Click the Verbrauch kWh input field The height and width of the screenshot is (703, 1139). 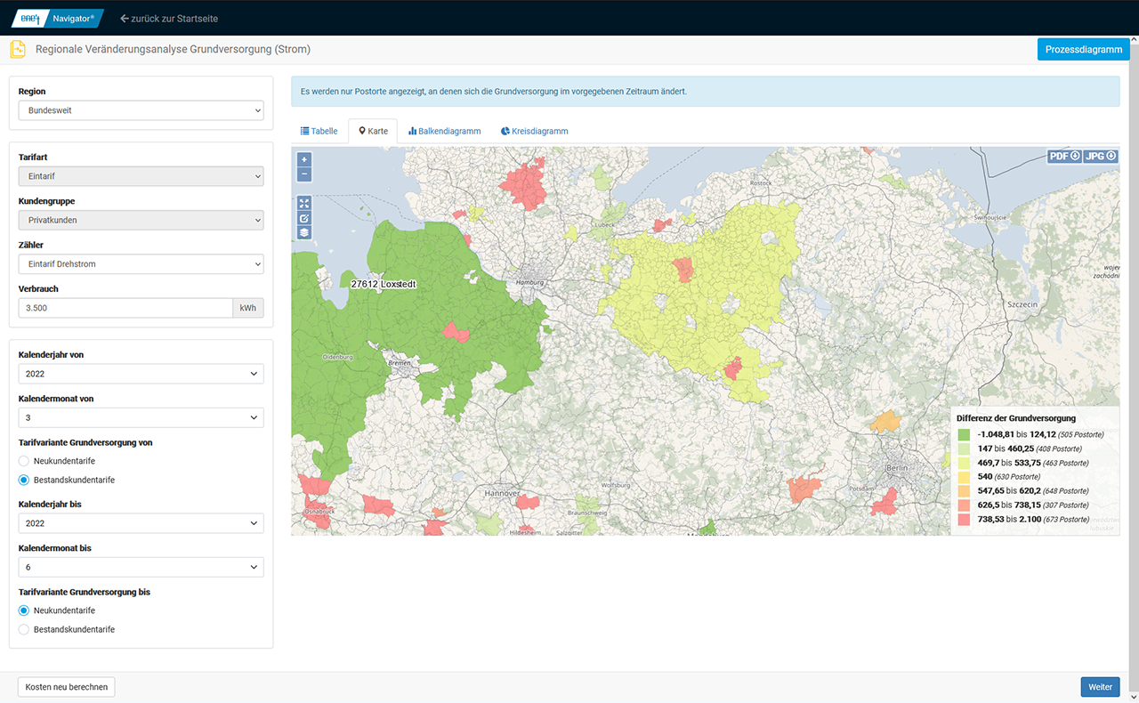(125, 308)
